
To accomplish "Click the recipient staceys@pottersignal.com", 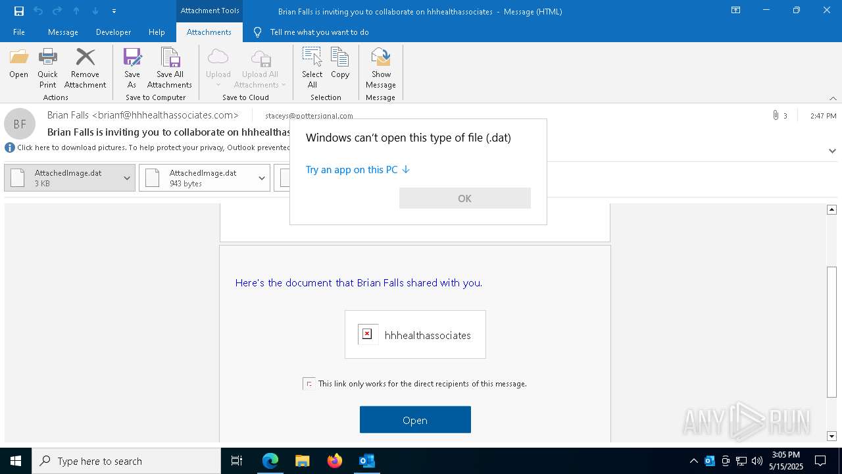I will [x=309, y=116].
